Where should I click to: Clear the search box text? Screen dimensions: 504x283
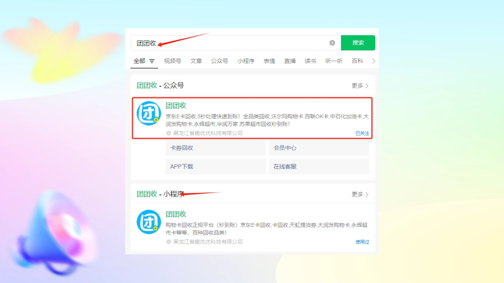[x=332, y=43]
